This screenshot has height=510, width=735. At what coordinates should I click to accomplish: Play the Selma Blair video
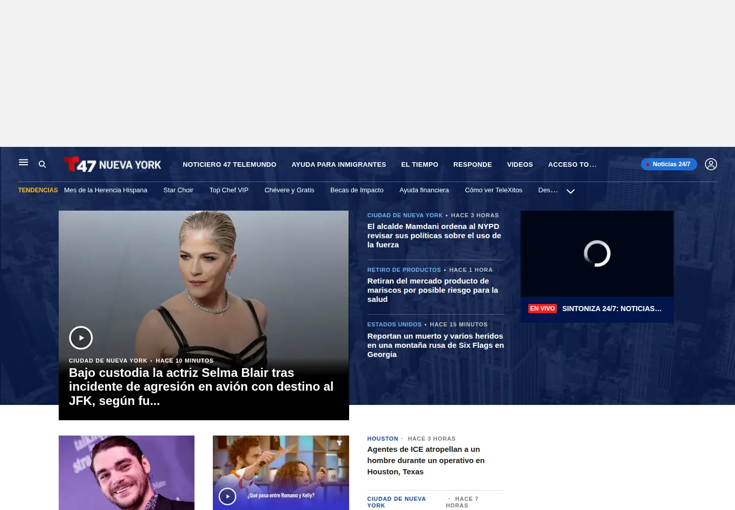pos(81,338)
